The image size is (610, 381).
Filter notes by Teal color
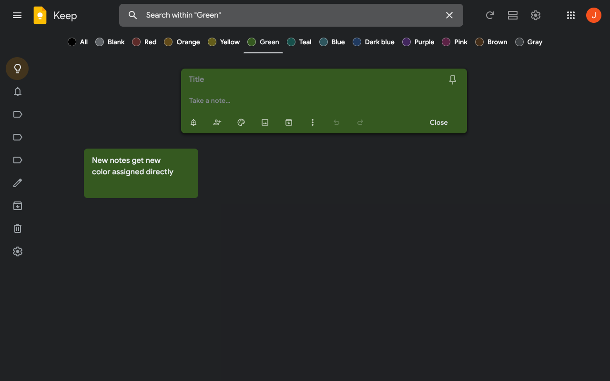[299, 42]
